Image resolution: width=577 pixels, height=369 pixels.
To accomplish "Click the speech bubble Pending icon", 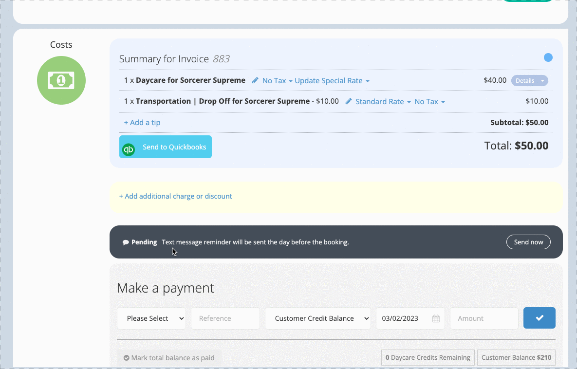I will click(x=126, y=242).
